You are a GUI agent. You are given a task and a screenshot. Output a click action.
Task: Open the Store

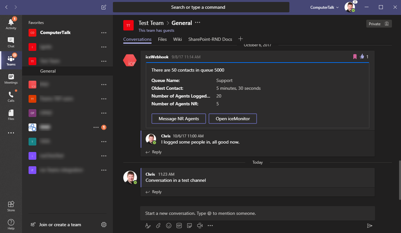11,206
